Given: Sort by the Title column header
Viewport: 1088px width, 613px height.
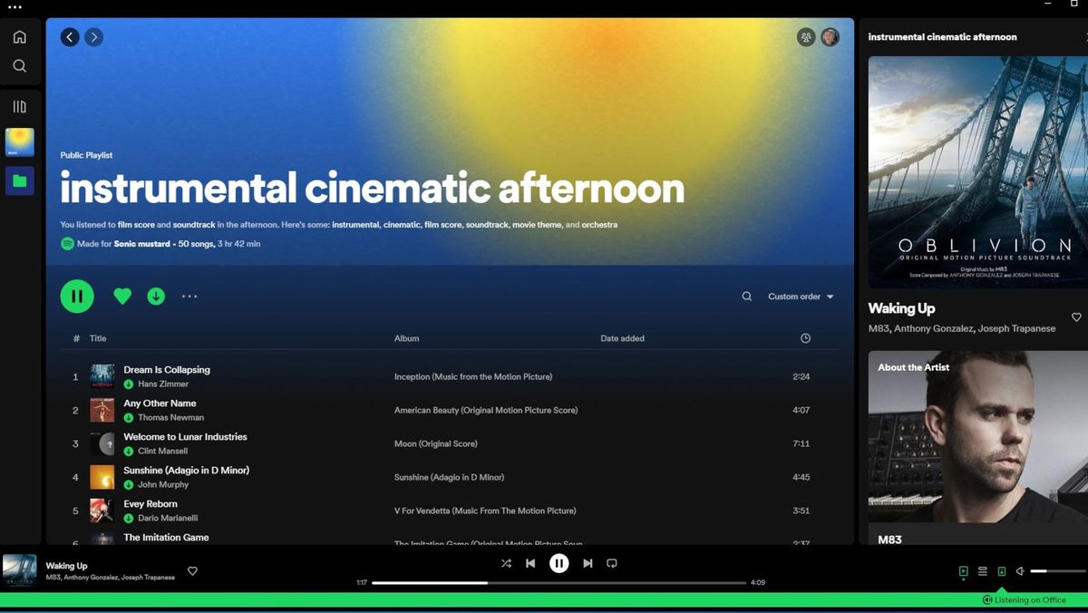Looking at the screenshot, I should [x=98, y=338].
